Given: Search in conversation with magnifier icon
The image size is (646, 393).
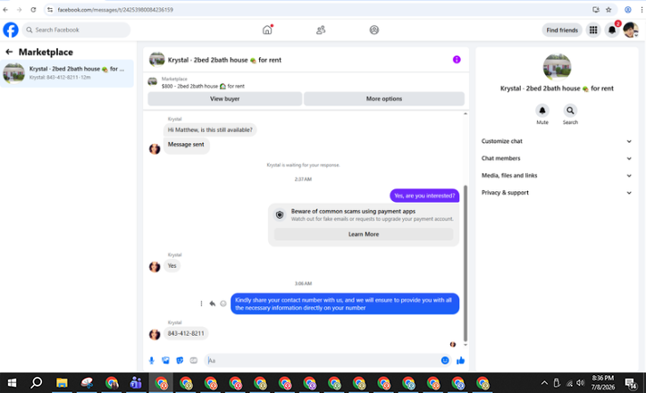Looking at the screenshot, I should [570, 111].
